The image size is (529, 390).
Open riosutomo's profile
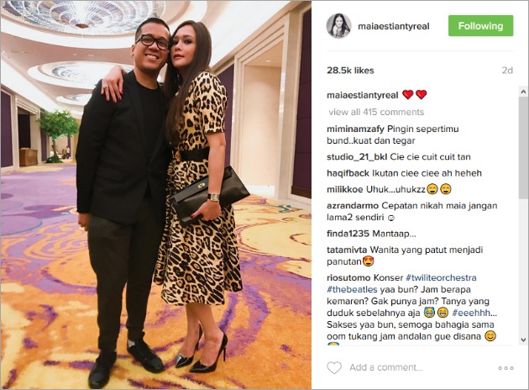click(348, 278)
